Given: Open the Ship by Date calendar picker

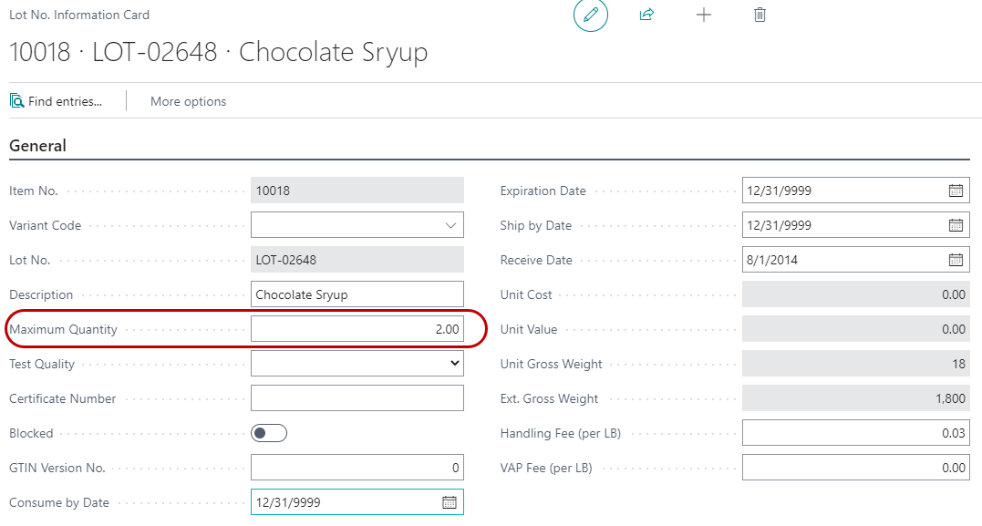Looking at the screenshot, I should (956, 225).
